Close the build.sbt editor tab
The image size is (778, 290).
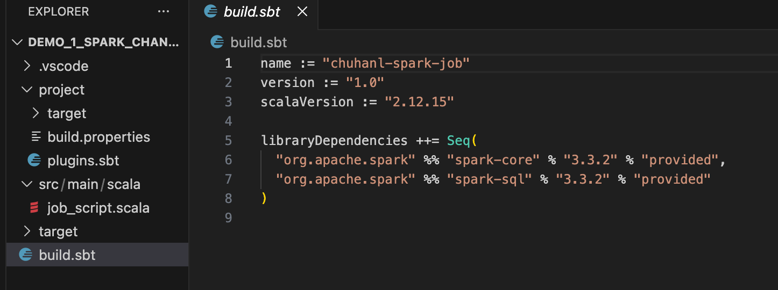302,11
